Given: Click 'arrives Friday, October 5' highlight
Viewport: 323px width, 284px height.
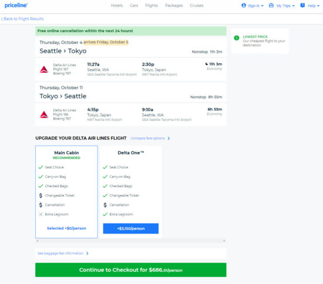Looking at the screenshot, I should [106, 42].
